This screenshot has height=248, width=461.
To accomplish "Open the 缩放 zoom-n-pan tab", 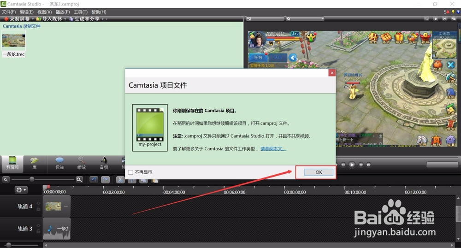I will (82, 163).
